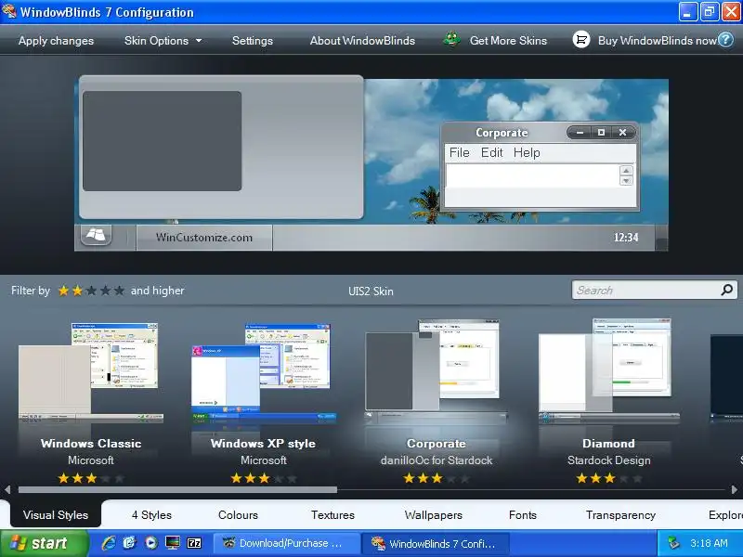The height and width of the screenshot is (557, 743).
Task: Click Apply changes in the top menu
Action: tap(56, 41)
